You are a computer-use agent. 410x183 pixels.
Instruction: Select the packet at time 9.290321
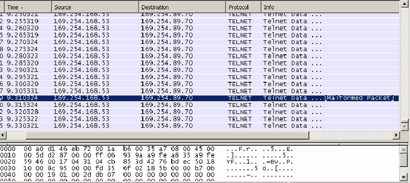(200, 70)
